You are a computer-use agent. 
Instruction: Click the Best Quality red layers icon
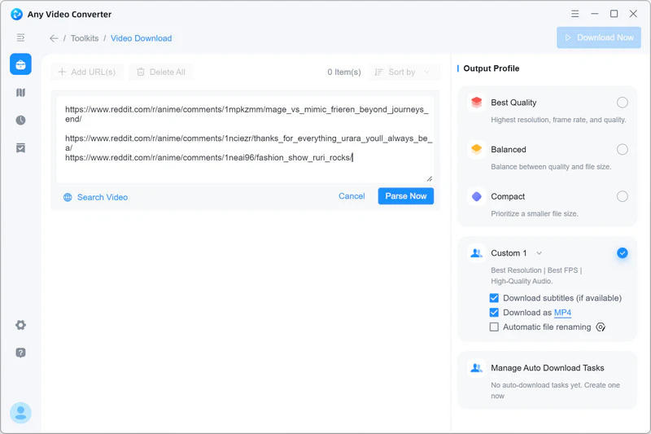point(477,102)
